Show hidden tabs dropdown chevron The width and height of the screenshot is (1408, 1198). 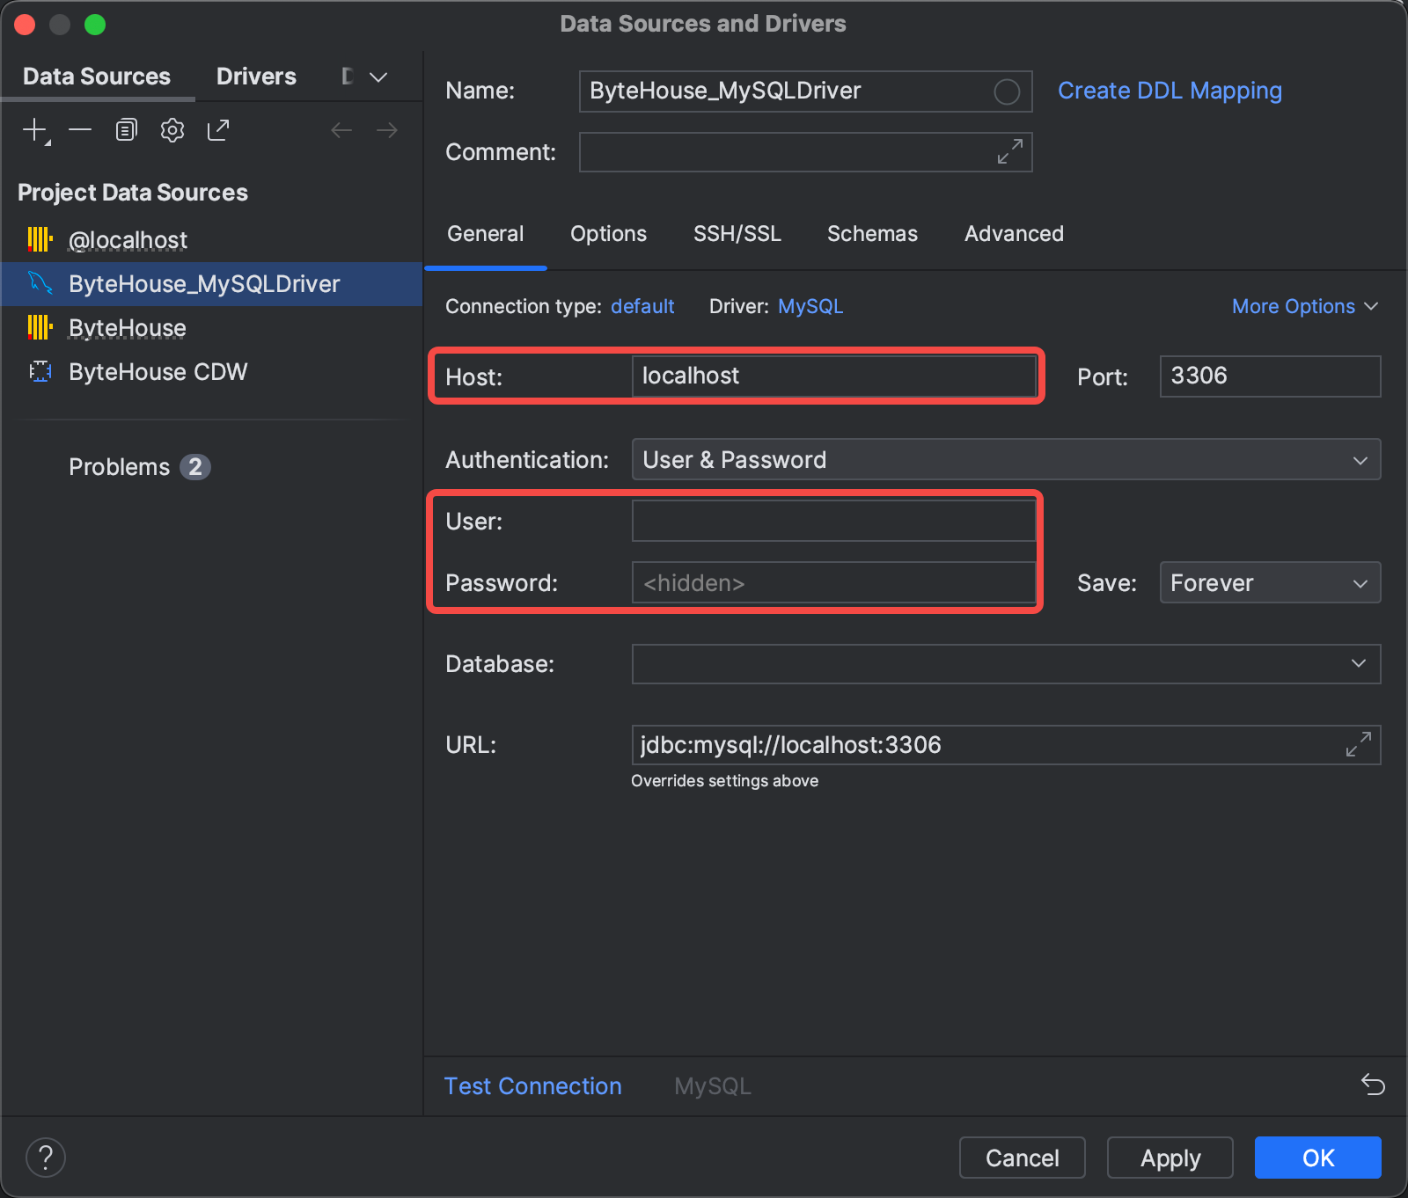(378, 77)
